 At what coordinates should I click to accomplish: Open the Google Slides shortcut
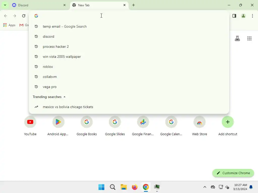(115, 126)
